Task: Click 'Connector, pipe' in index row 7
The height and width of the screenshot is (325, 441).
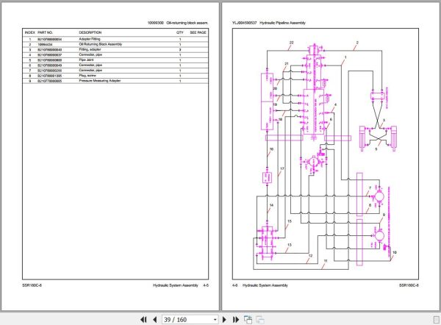Action: [x=90, y=71]
